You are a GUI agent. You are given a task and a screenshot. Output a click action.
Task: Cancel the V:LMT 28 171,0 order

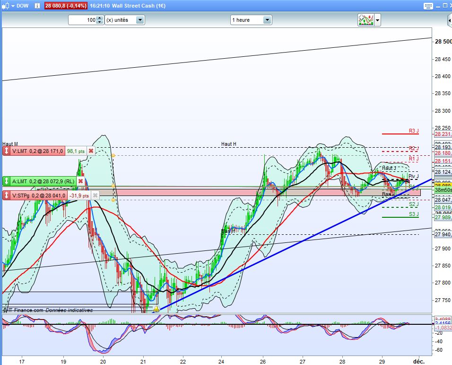click(91, 151)
